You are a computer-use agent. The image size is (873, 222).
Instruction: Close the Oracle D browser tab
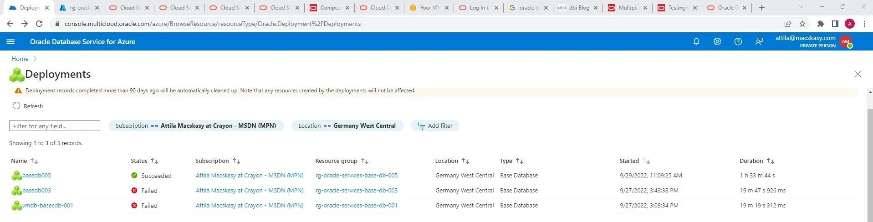745,8
